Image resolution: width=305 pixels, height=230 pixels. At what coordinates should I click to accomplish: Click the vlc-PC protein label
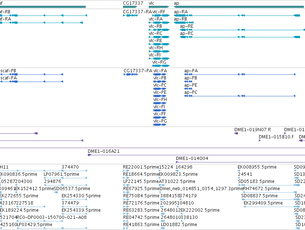pyautogui.click(x=160, y=85)
